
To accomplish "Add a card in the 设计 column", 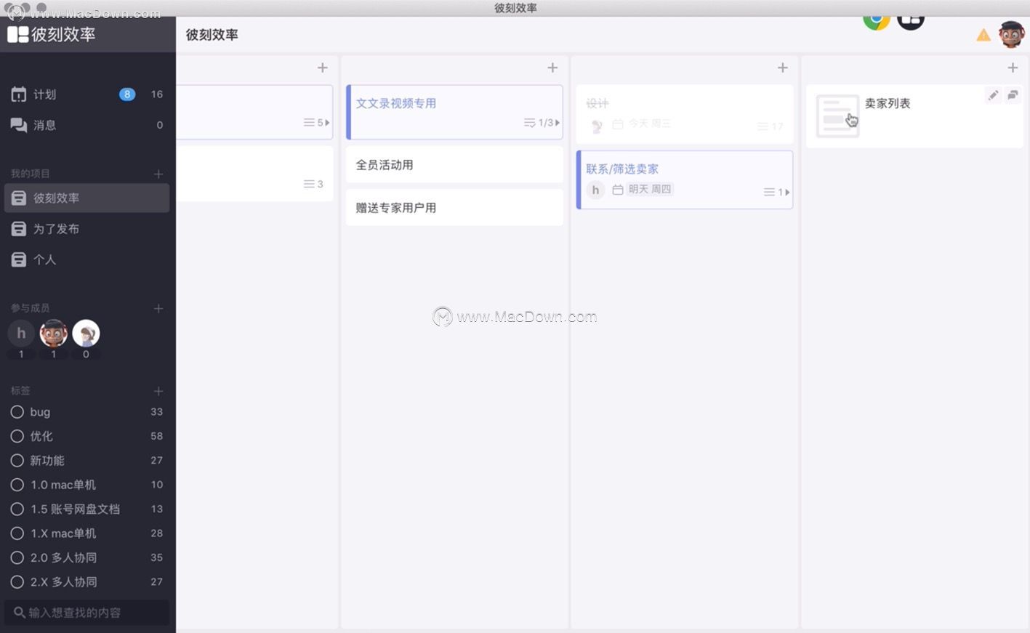I will click(x=783, y=68).
